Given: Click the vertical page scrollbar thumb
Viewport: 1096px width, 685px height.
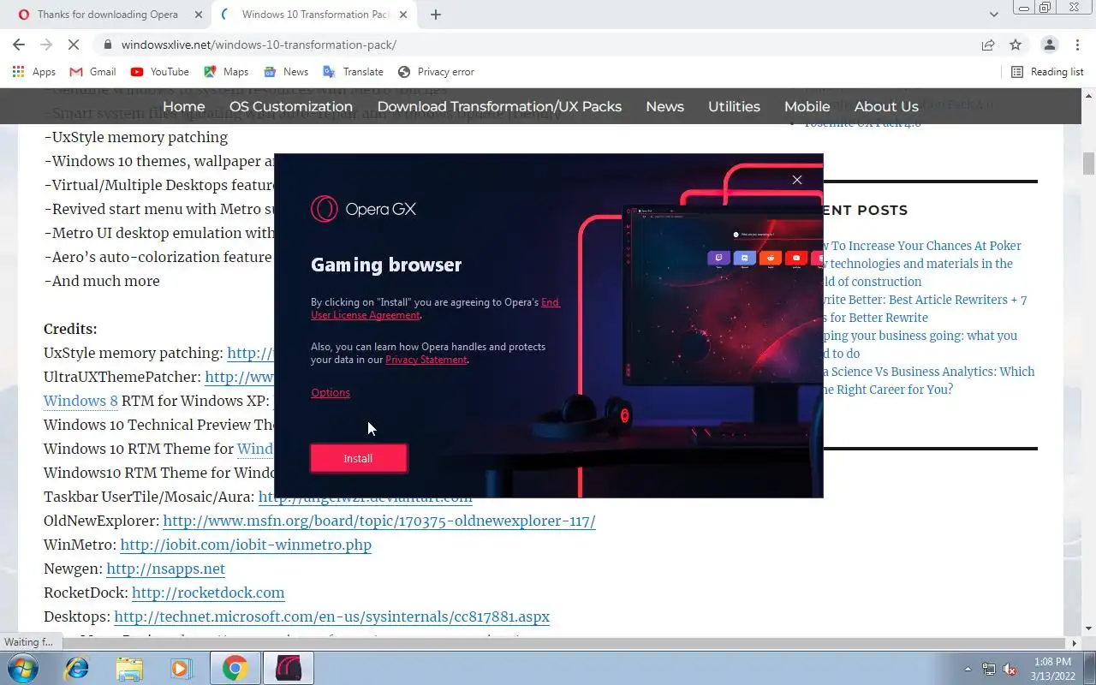Looking at the screenshot, I should point(1088,164).
